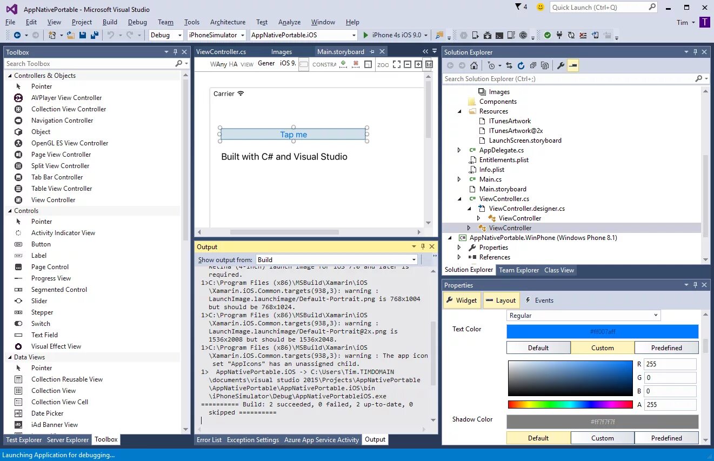The width and height of the screenshot is (714, 461).
Task: Switch to the ViewController.cs tab
Action: coord(221,52)
